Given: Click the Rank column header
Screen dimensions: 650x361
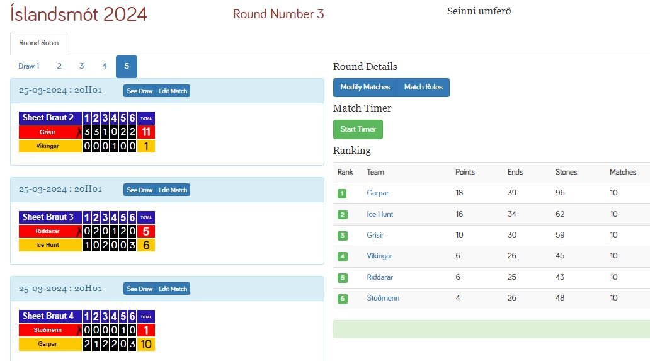Looking at the screenshot, I should tap(345, 172).
